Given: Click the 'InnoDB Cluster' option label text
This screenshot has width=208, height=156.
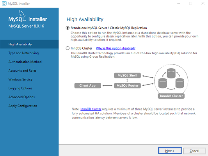Looking at the screenshot, I should pos(82,48).
